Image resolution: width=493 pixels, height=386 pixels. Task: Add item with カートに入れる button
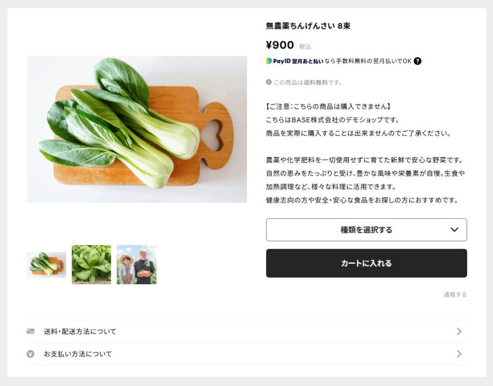pyautogui.click(x=366, y=263)
